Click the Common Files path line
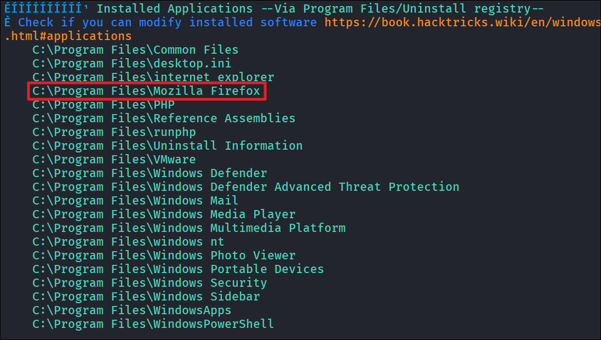The width and height of the screenshot is (601, 340). click(x=135, y=50)
